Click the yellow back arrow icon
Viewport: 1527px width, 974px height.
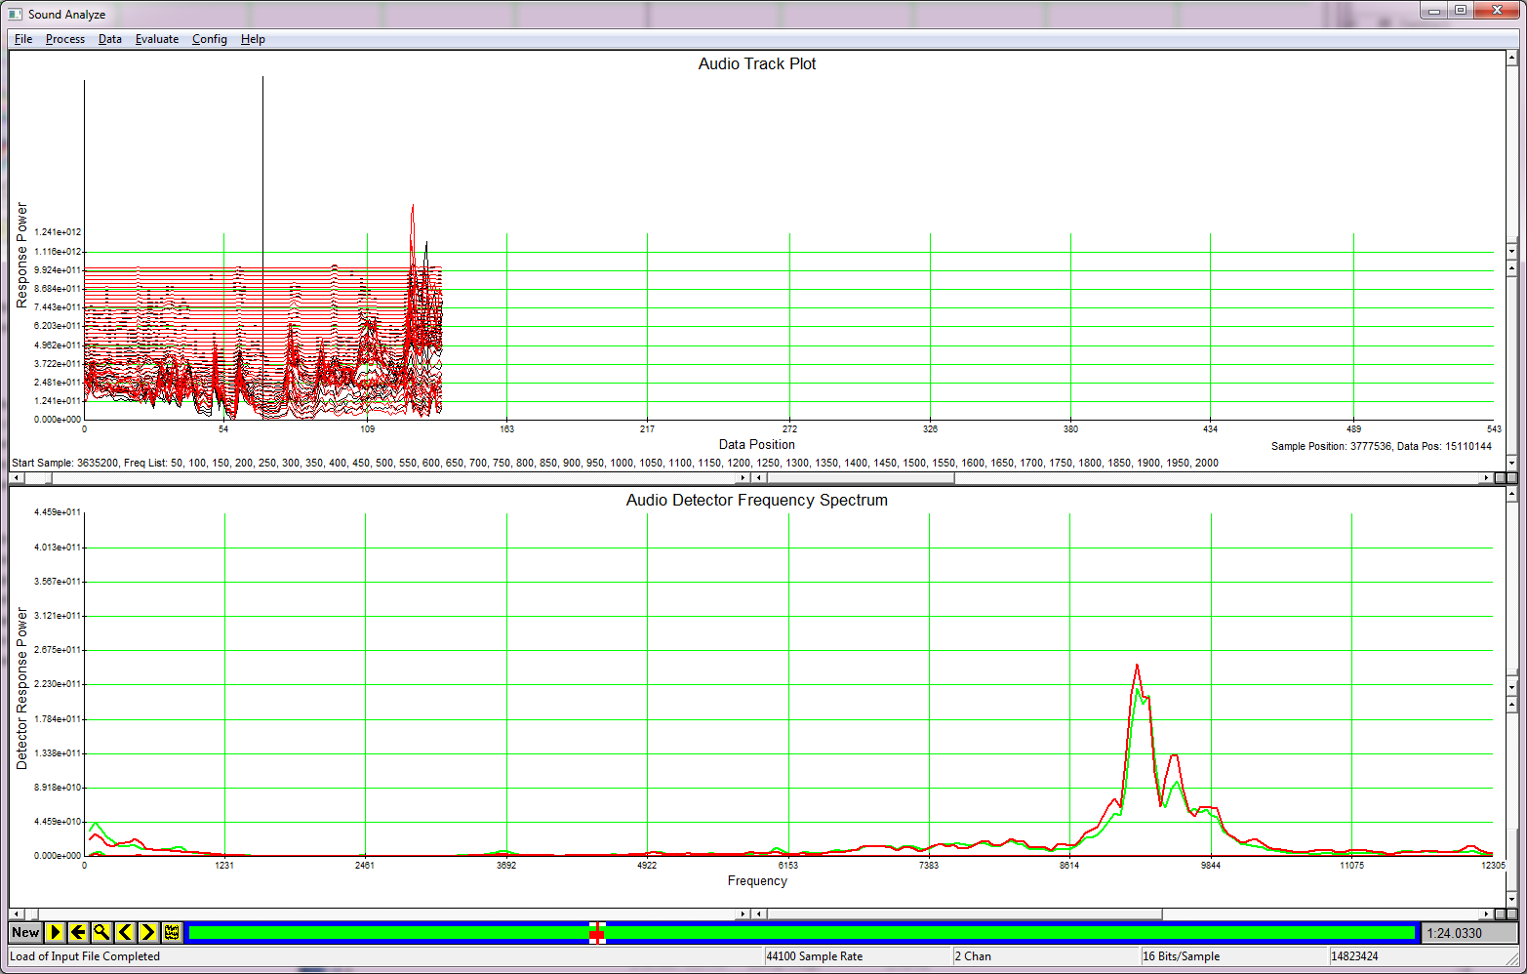tap(78, 932)
